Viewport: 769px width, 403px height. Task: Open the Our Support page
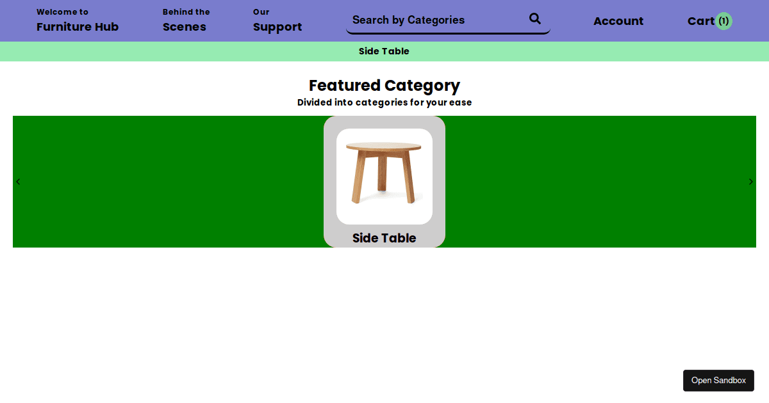point(277,20)
